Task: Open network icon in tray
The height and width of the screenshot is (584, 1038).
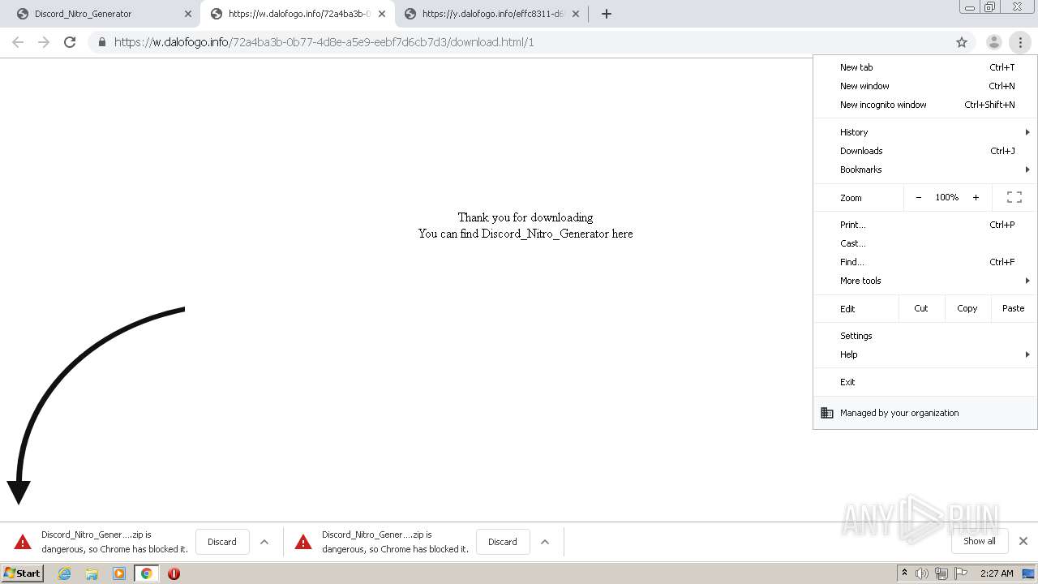Action: click(x=941, y=573)
